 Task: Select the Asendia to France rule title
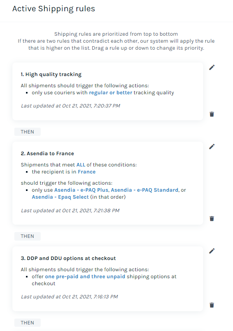point(47,153)
